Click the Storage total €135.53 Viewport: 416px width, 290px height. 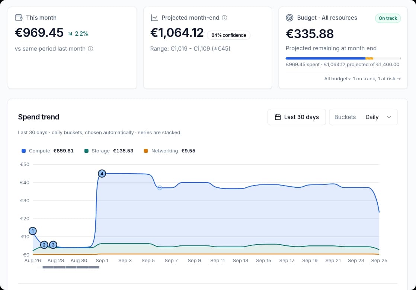coord(123,151)
